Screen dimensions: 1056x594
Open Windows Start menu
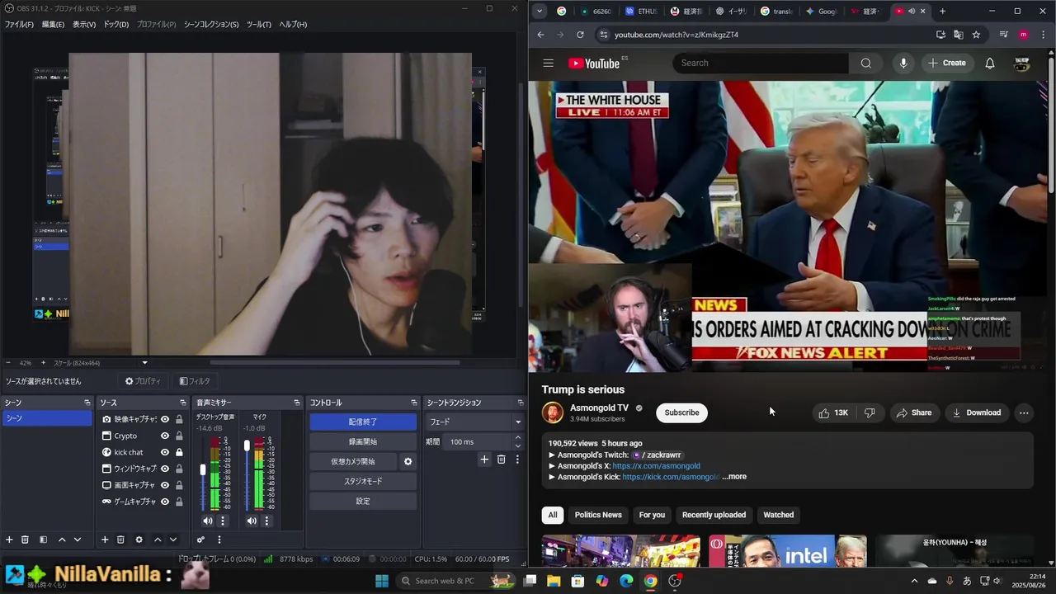[382, 581]
